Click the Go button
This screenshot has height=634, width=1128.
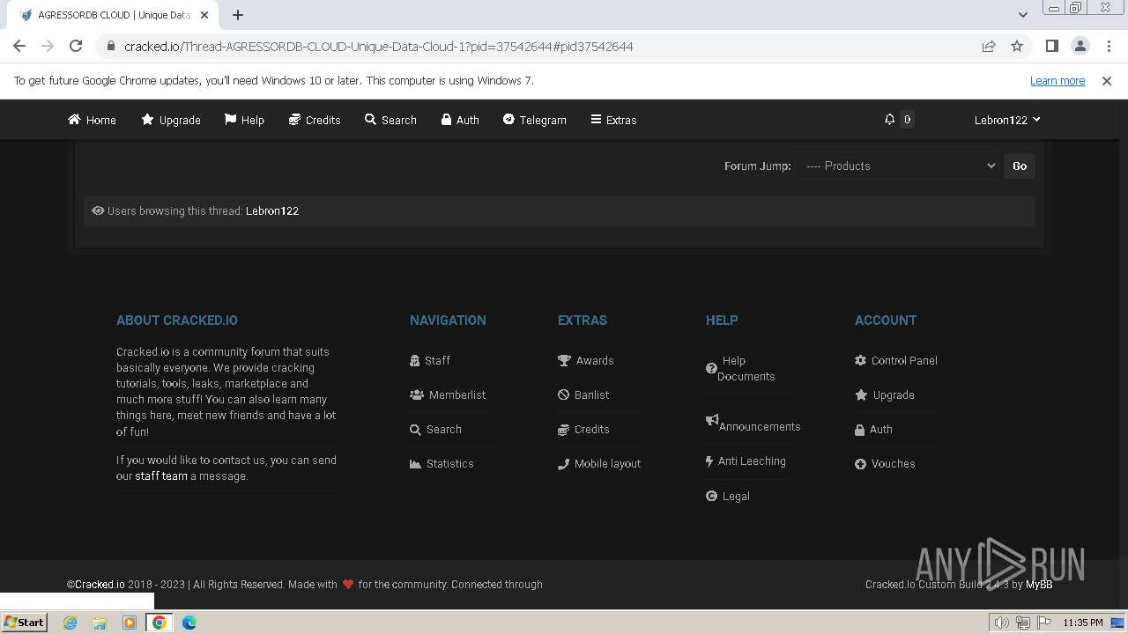click(1020, 166)
